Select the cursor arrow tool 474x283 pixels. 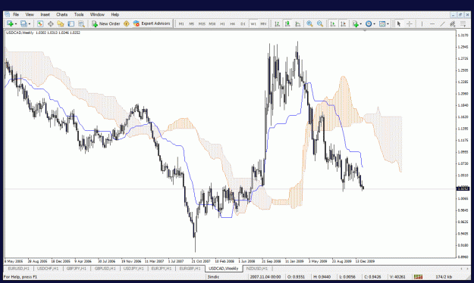399,23
